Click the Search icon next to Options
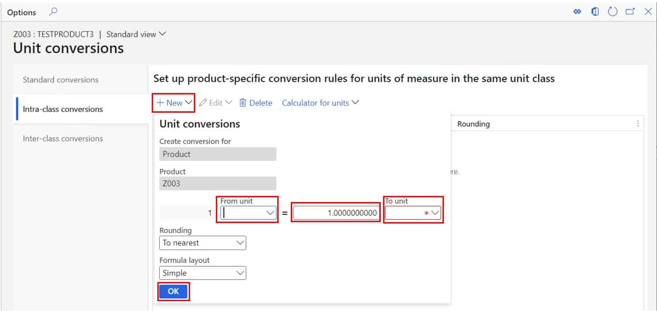This screenshot has width=657, height=311. click(x=52, y=12)
